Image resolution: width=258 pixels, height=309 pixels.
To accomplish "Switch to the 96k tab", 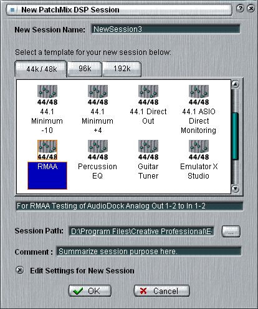I will coord(85,69).
